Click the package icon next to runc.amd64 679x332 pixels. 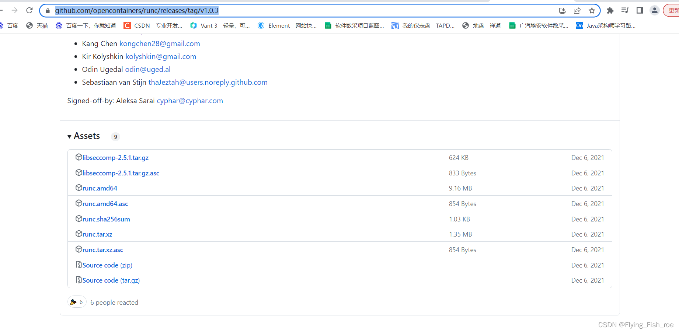click(79, 188)
